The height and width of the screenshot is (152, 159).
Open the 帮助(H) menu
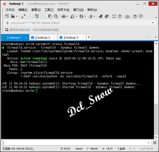click(92, 10)
